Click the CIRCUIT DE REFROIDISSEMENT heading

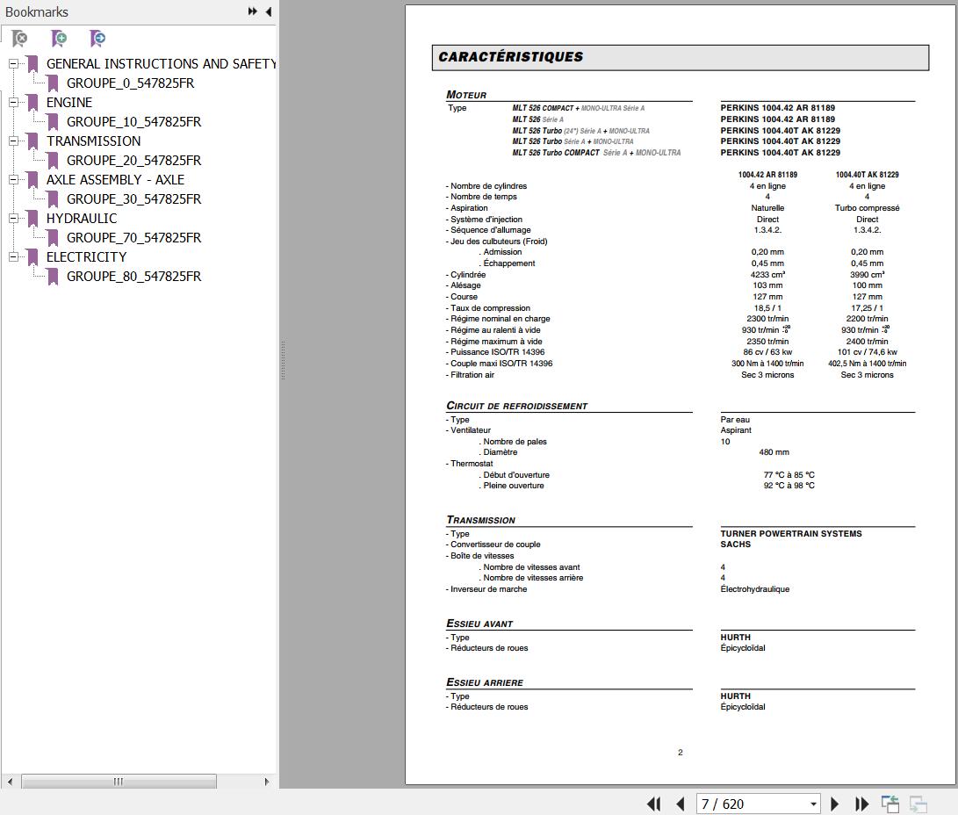point(517,406)
